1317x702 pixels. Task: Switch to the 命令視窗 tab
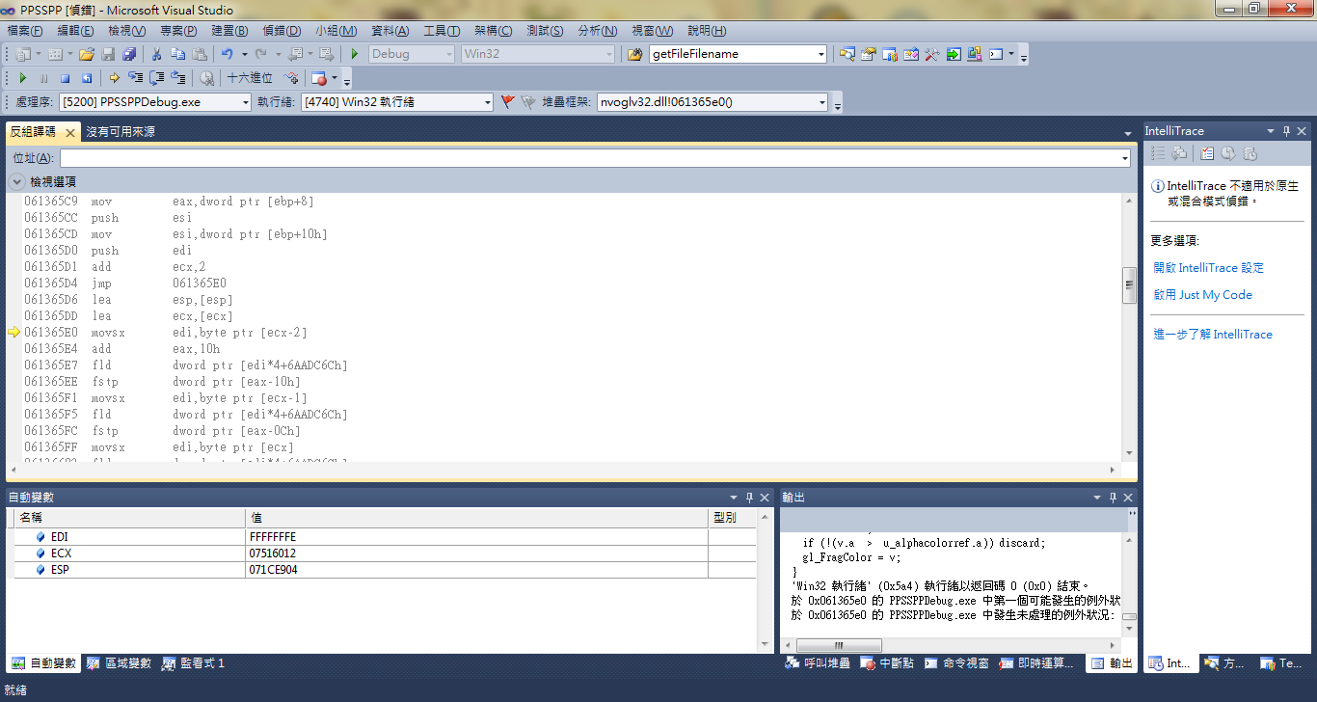(x=956, y=663)
